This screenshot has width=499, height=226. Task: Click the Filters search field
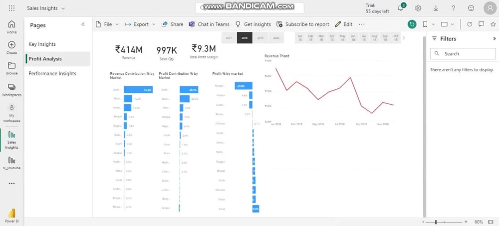click(x=463, y=54)
